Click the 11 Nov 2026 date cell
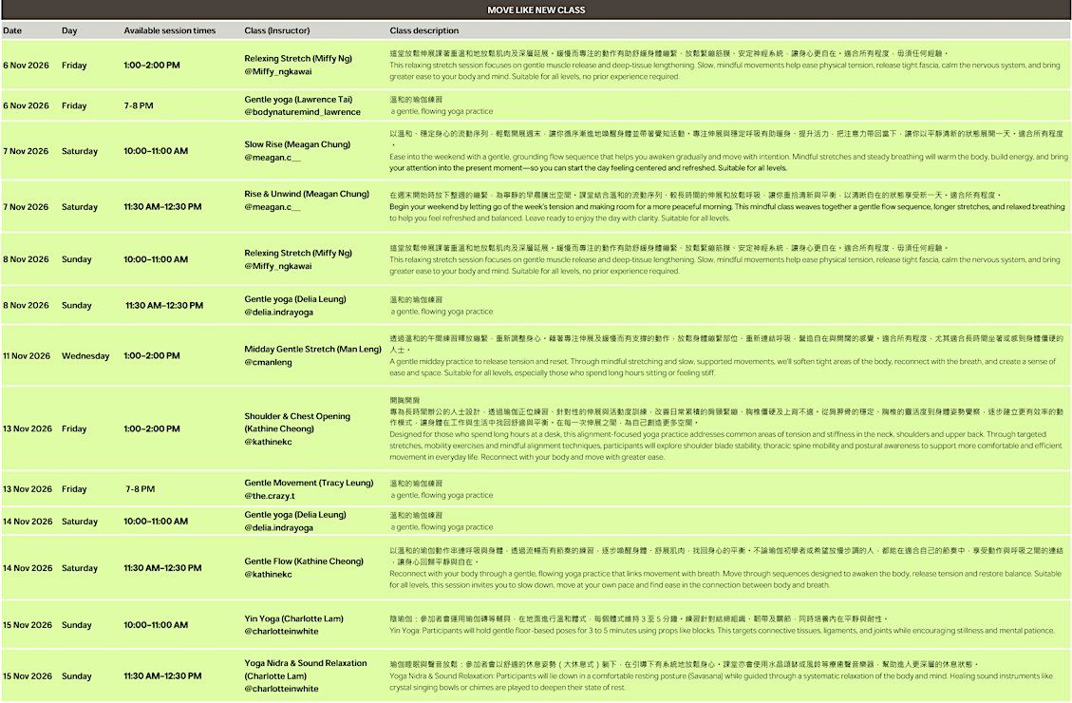The width and height of the screenshot is (1072, 703). click(x=27, y=355)
